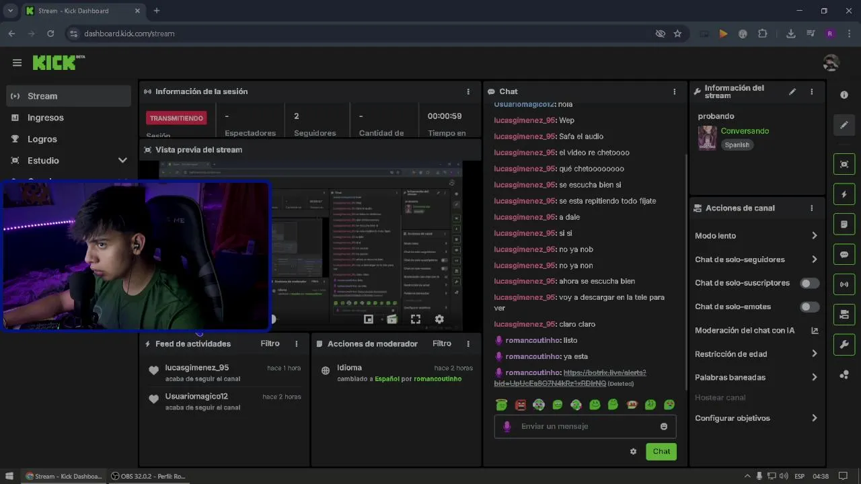Bookmark this page with the star icon
861x484 pixels.
pos(677,34)
